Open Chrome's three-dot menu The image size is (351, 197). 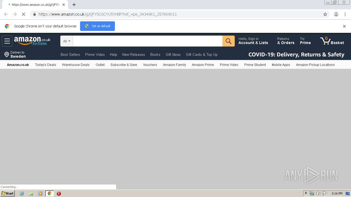coord(345,14)
